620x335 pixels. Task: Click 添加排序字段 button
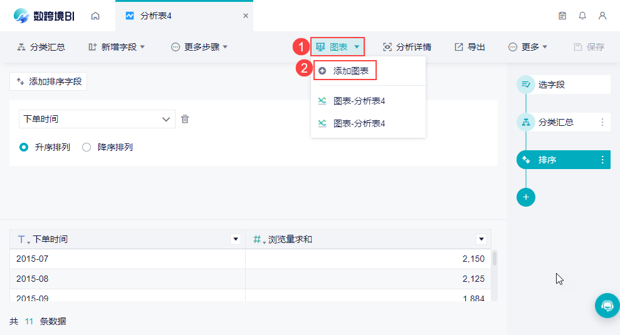click(x=48, y=81)
